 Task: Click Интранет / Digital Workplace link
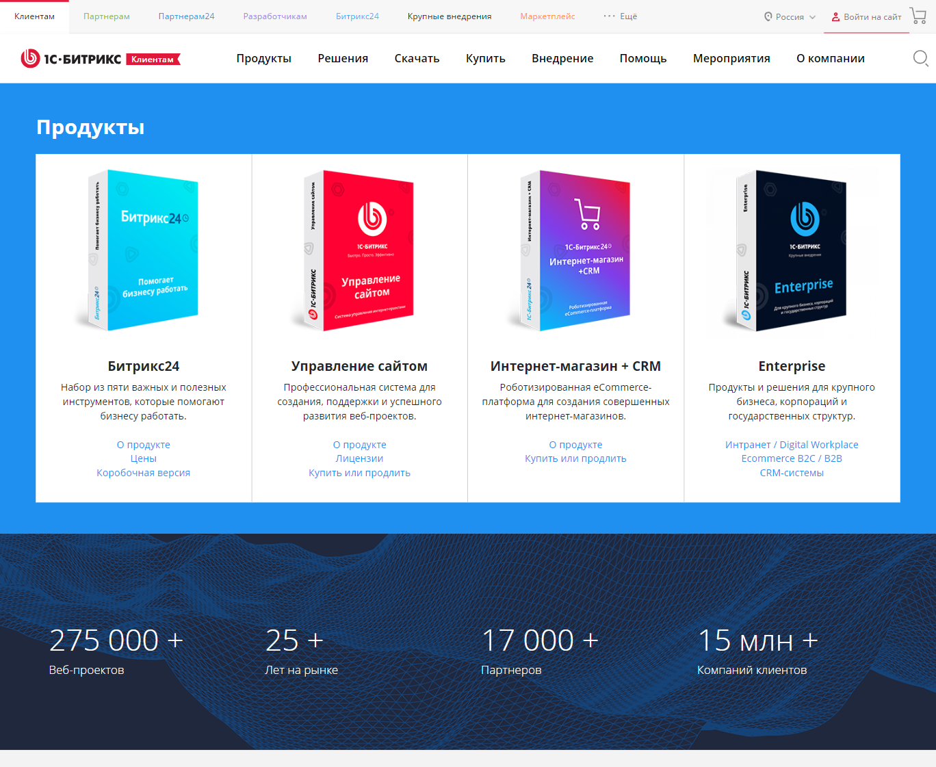[x=792, y=445]
